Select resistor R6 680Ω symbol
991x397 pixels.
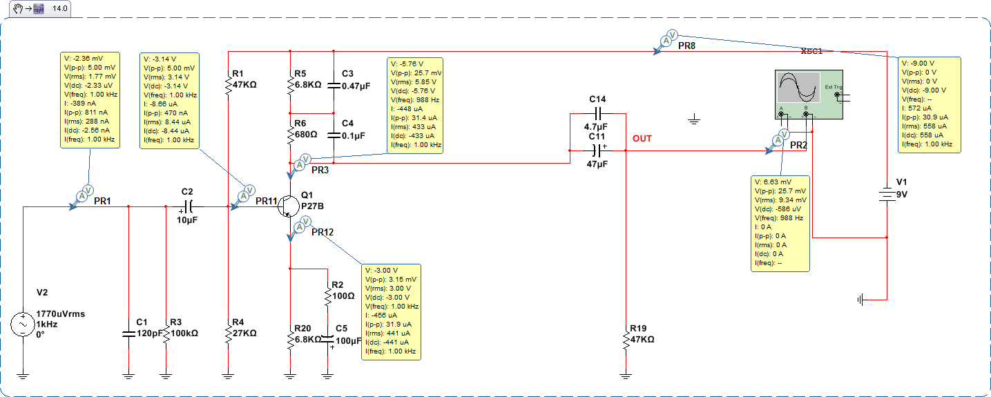(290, 135)
